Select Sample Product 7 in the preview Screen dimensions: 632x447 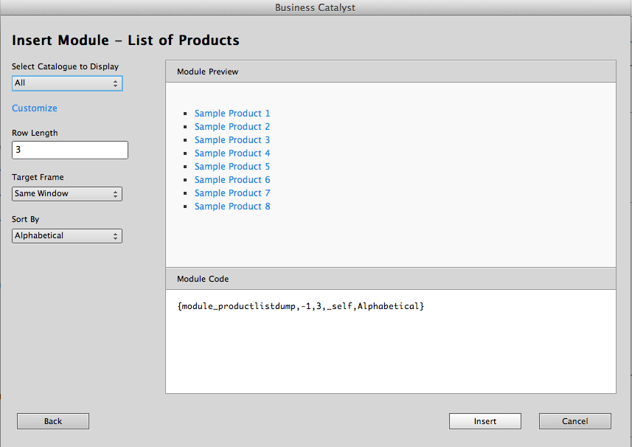pos(232,193)
